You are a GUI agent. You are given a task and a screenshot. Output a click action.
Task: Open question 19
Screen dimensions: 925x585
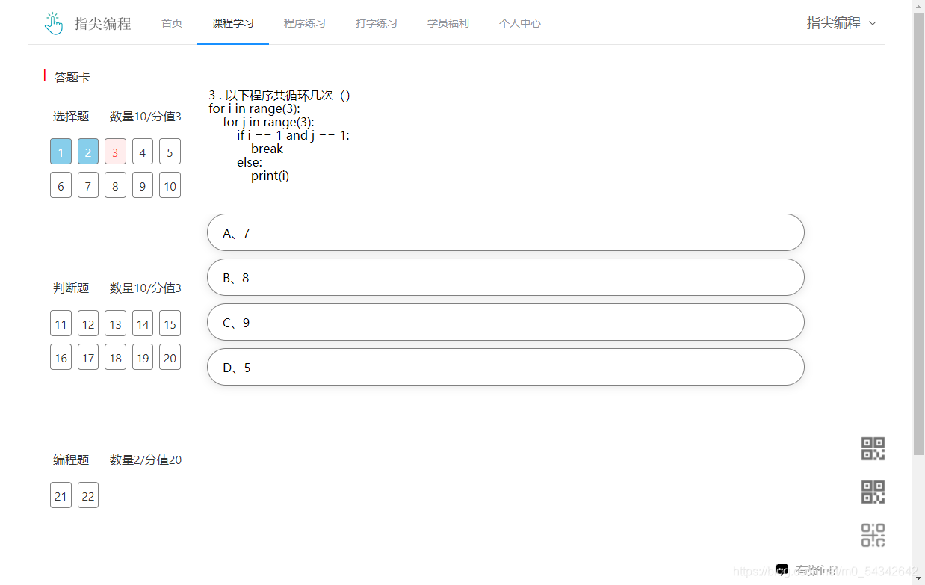click(x=143, y=357)
